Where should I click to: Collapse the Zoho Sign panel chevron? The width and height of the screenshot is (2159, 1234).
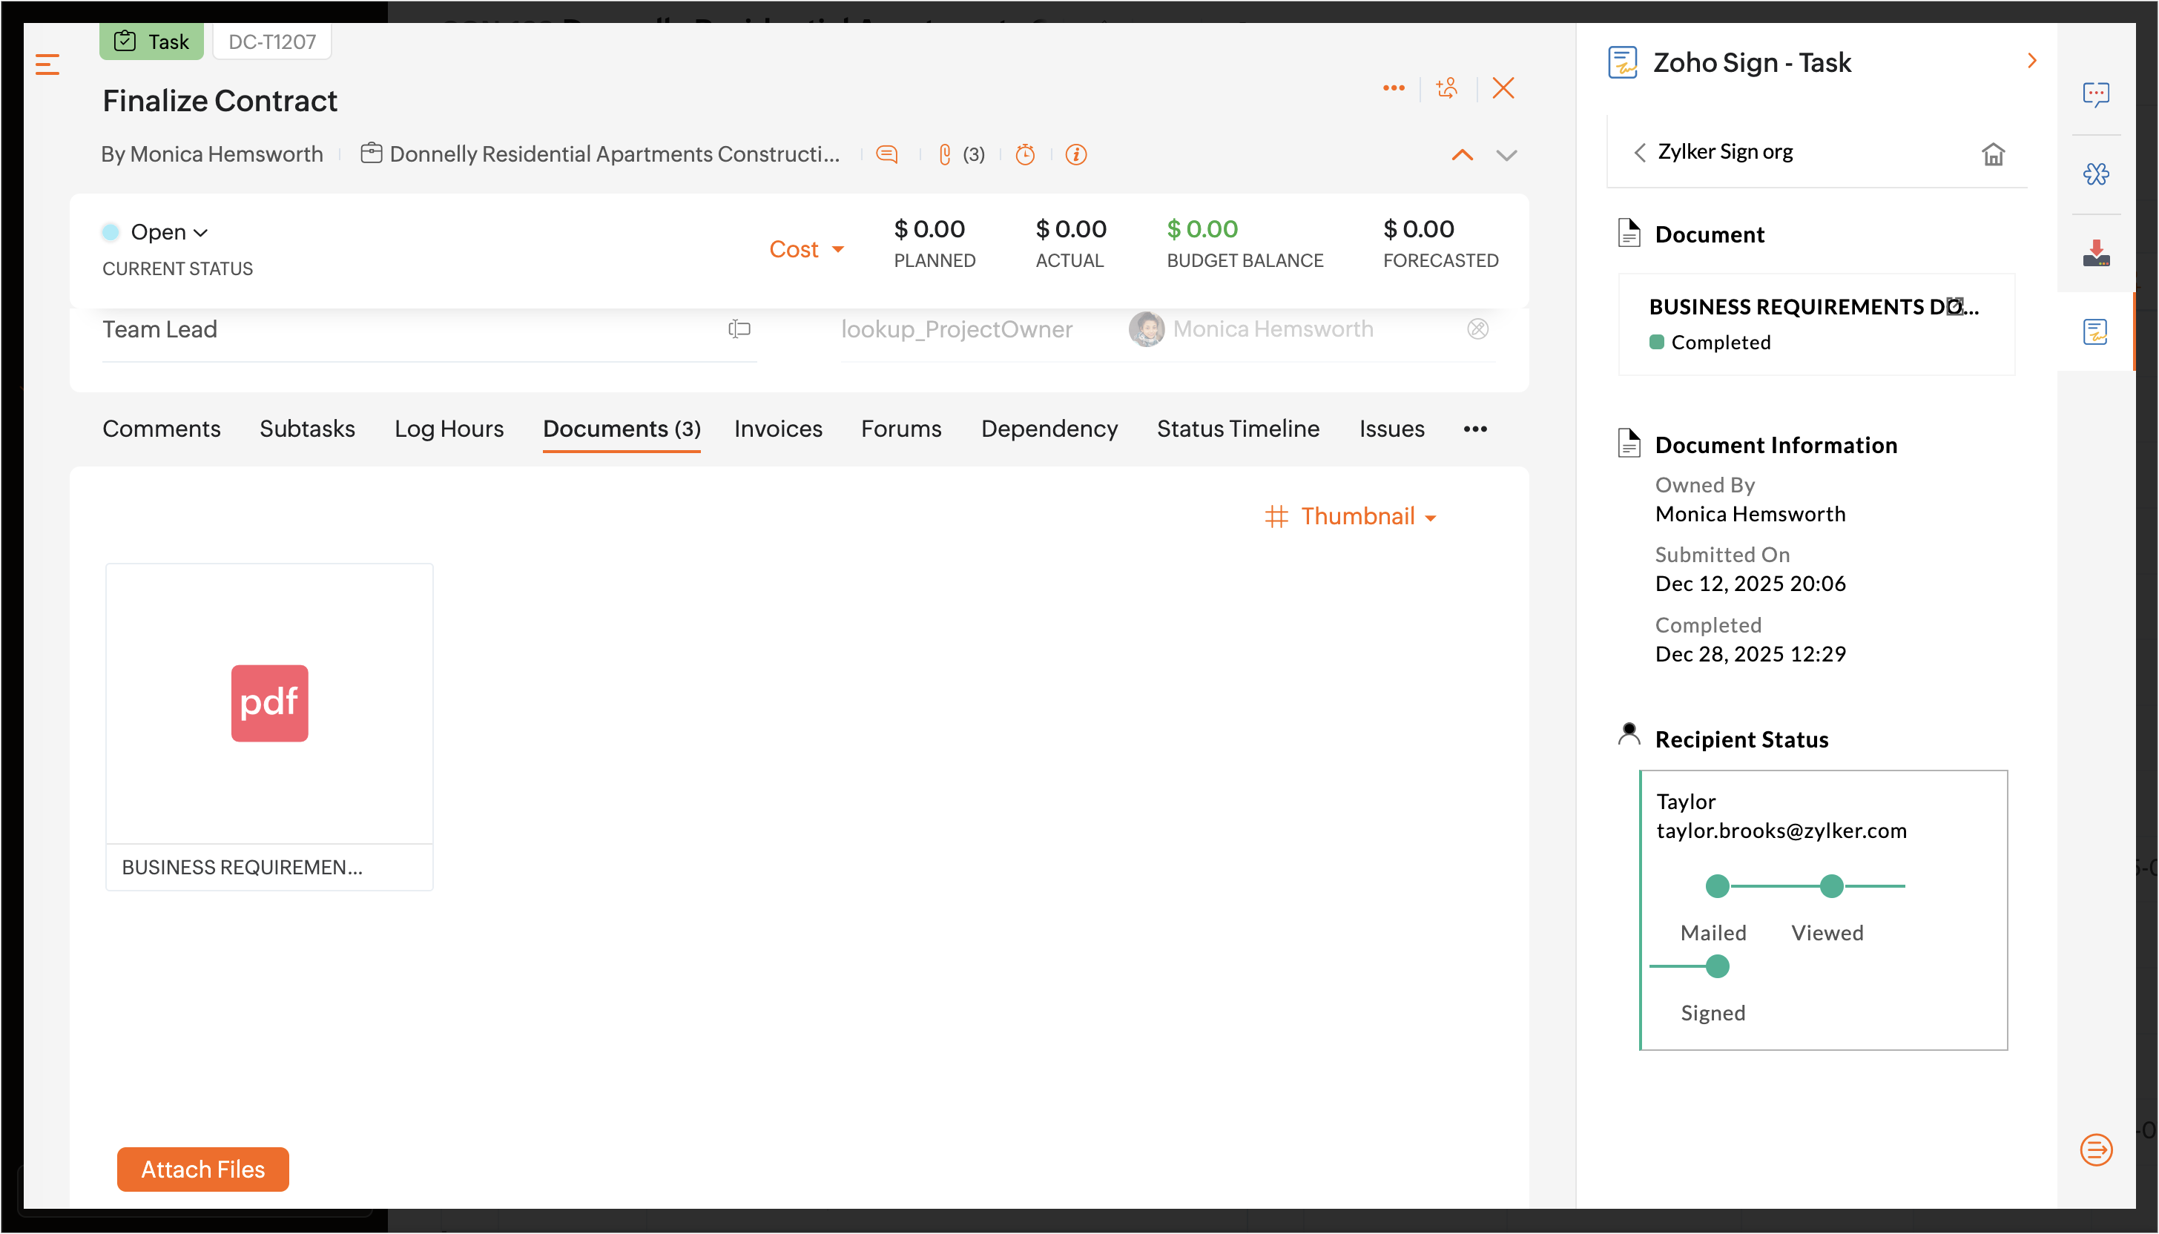click(2031, 61)
